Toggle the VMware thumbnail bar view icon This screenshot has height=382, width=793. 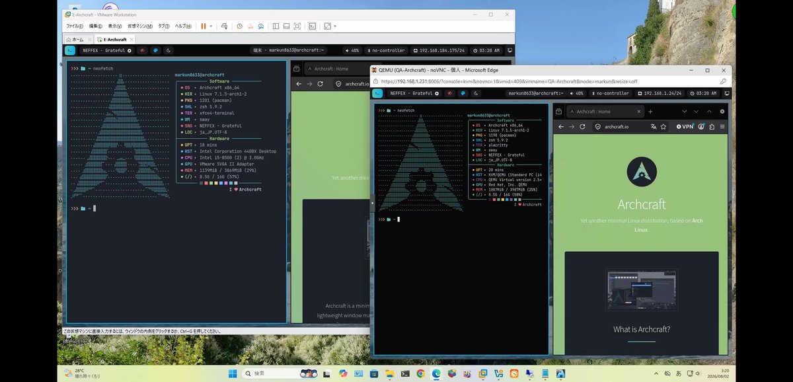(285, 26)
